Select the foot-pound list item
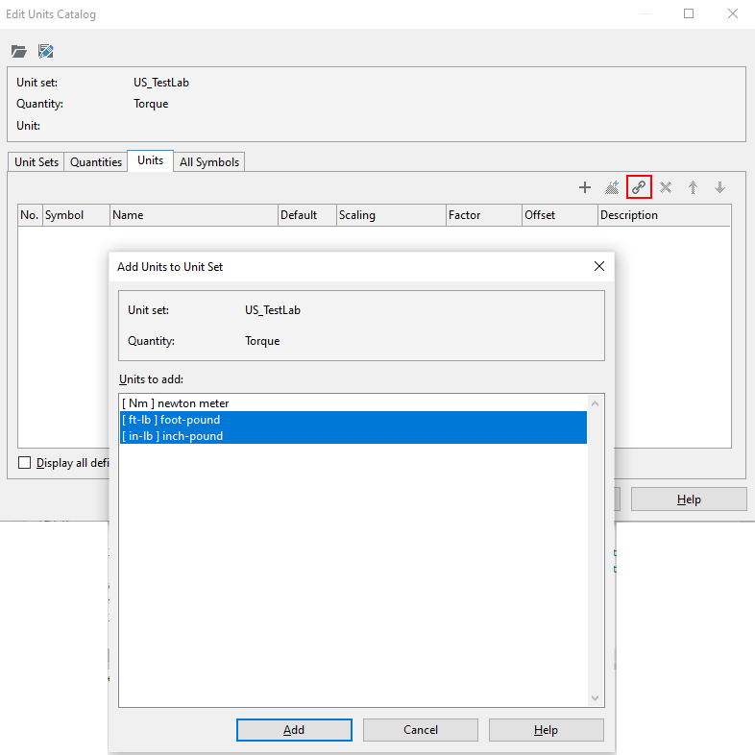 [171, 420]
